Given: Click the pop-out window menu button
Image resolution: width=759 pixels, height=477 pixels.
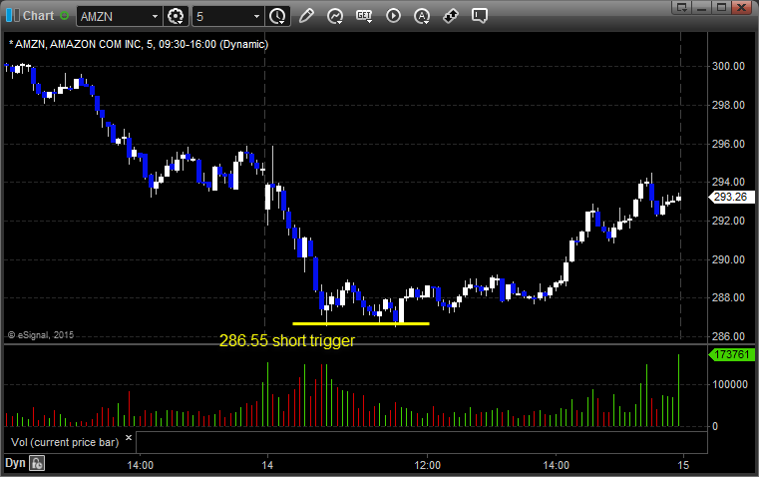Looking at the screenshot, I should coord(682,7).
